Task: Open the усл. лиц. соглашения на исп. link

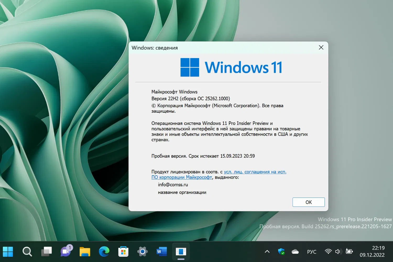Action: [255, 172]
